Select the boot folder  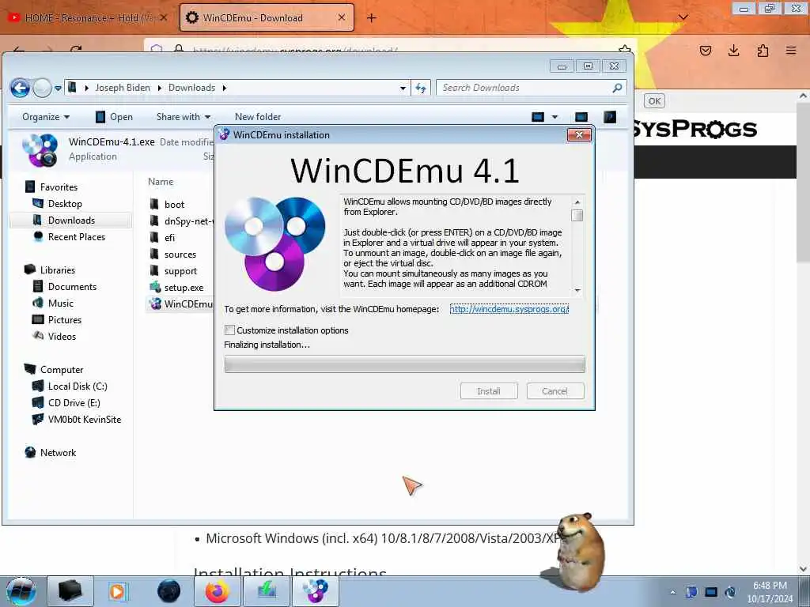click(x=168, y=205)
